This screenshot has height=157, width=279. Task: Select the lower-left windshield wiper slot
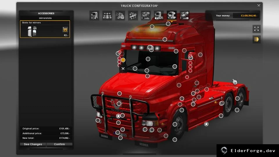click(x=135, y=69)
